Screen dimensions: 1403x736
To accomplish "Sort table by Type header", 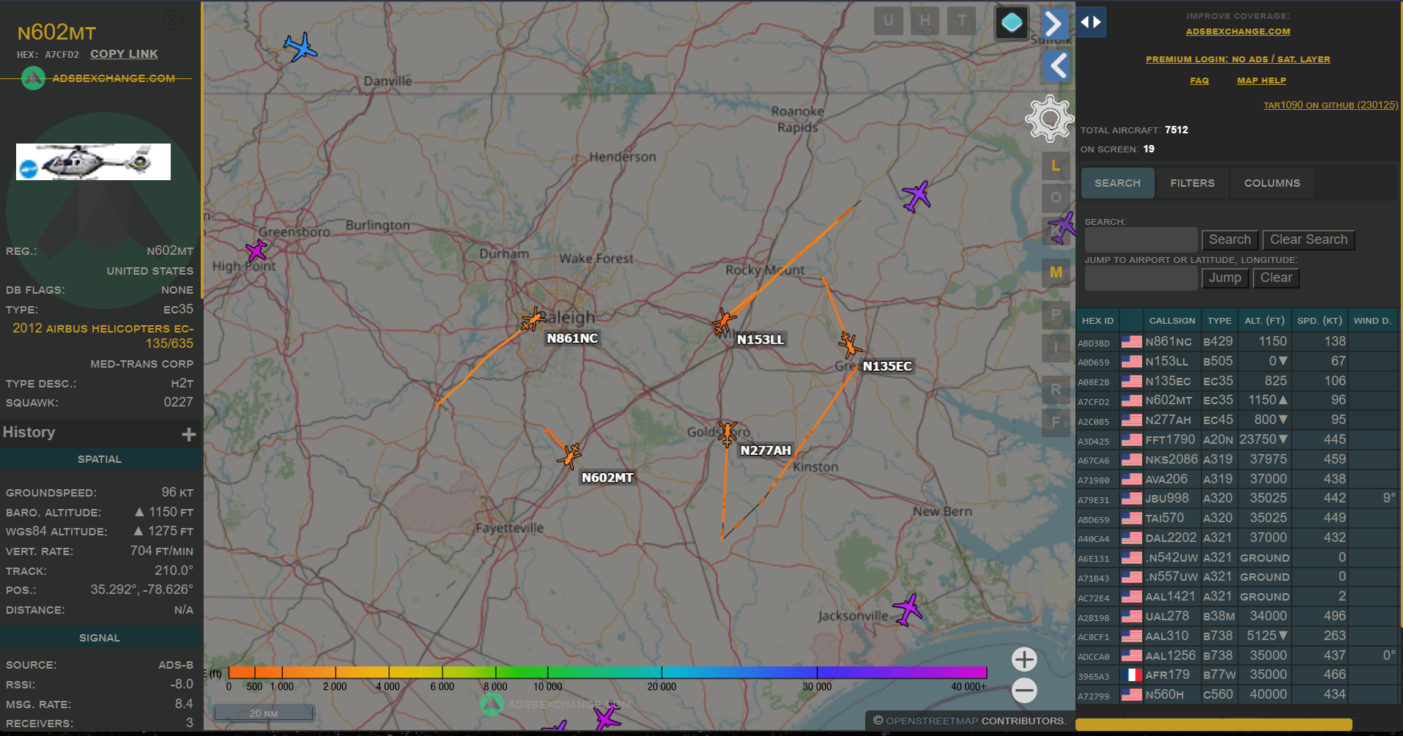I will tap(1219, 321).
